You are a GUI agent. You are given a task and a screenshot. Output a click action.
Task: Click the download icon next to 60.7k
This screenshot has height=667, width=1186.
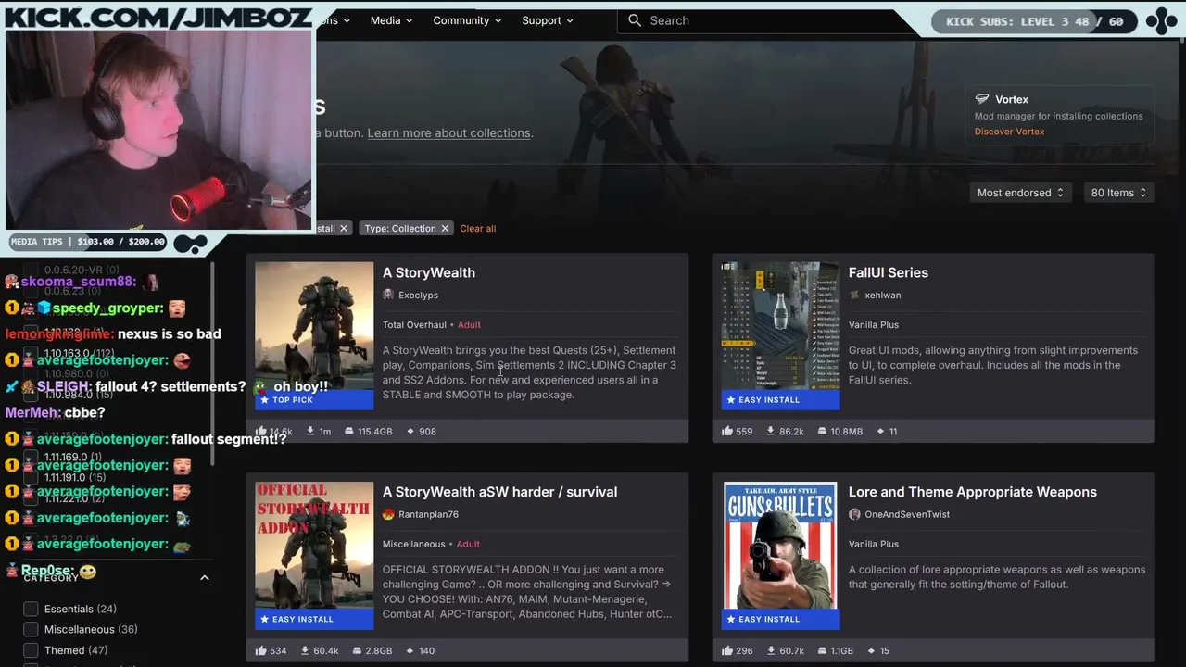(771, 651)
